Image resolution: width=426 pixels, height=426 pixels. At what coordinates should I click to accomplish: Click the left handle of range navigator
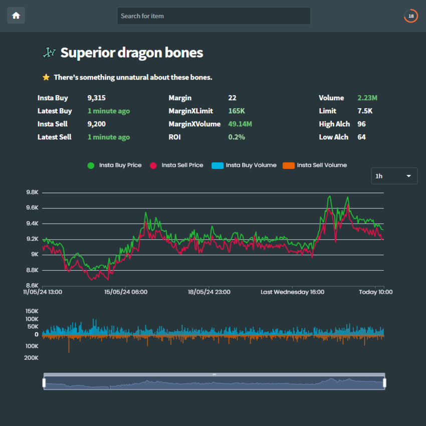coord(44,383)
